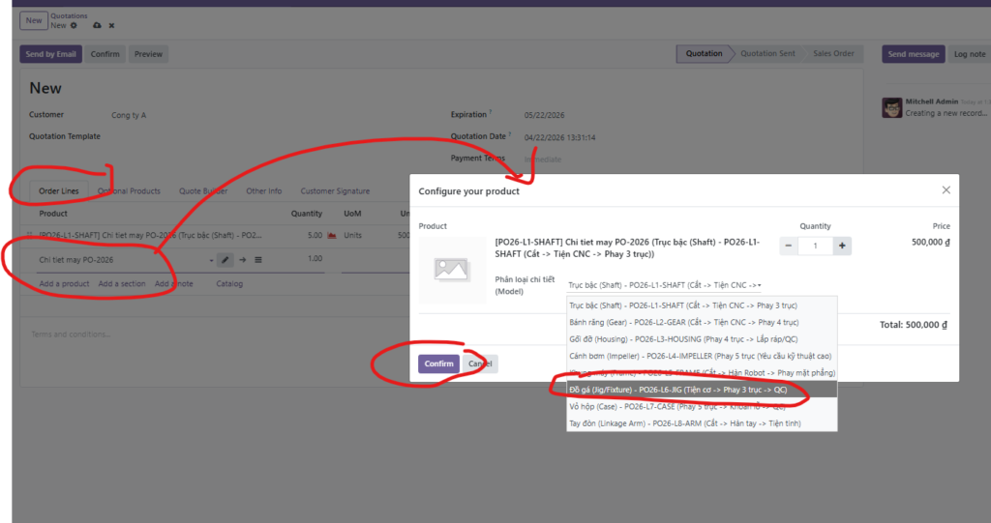Viewport: 991px width, 523px height.
Task: Click the pencil edit icon on product line
Action: pos(225,259)
